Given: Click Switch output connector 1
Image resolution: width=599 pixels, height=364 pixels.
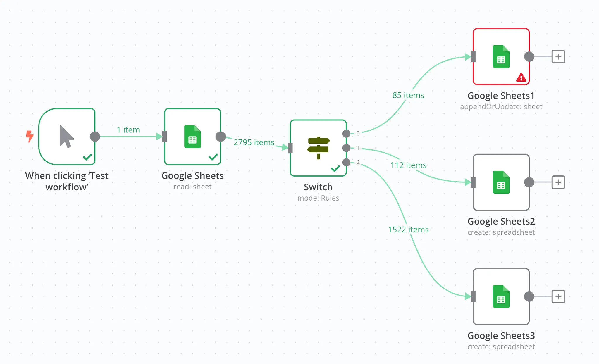Looking at the screenshot, I should (346, 148).
